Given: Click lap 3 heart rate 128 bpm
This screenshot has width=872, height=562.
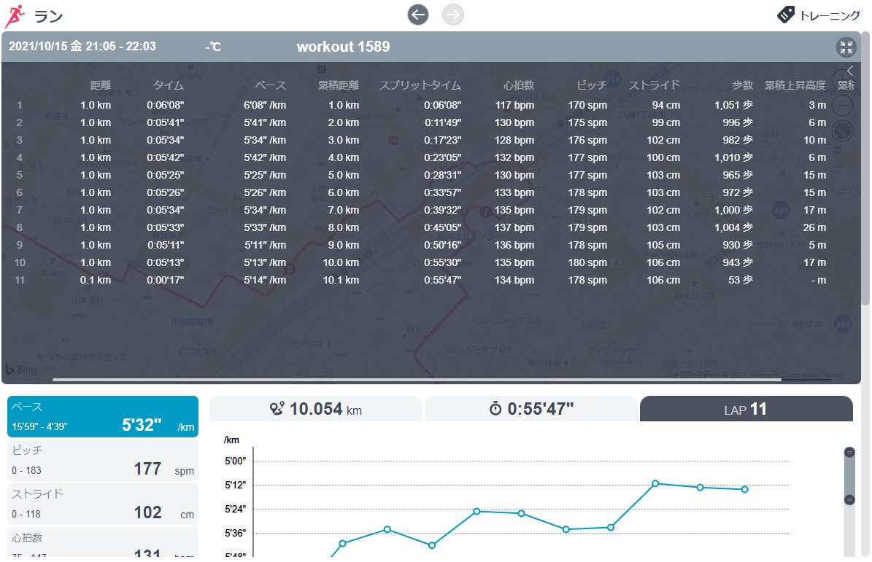Looking at the screenshot, I should tap(514, 140).
